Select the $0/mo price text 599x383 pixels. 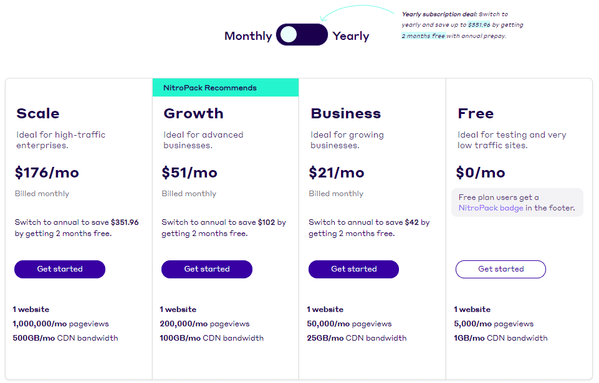(481, 173)
